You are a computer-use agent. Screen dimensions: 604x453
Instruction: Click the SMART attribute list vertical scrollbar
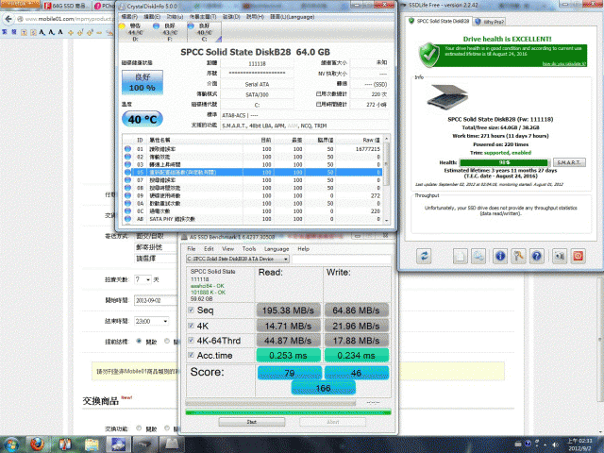386,178
